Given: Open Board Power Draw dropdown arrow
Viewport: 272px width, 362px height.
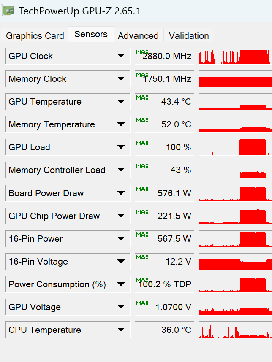Looking at the screenshot, I should click(x=121, y=193).
